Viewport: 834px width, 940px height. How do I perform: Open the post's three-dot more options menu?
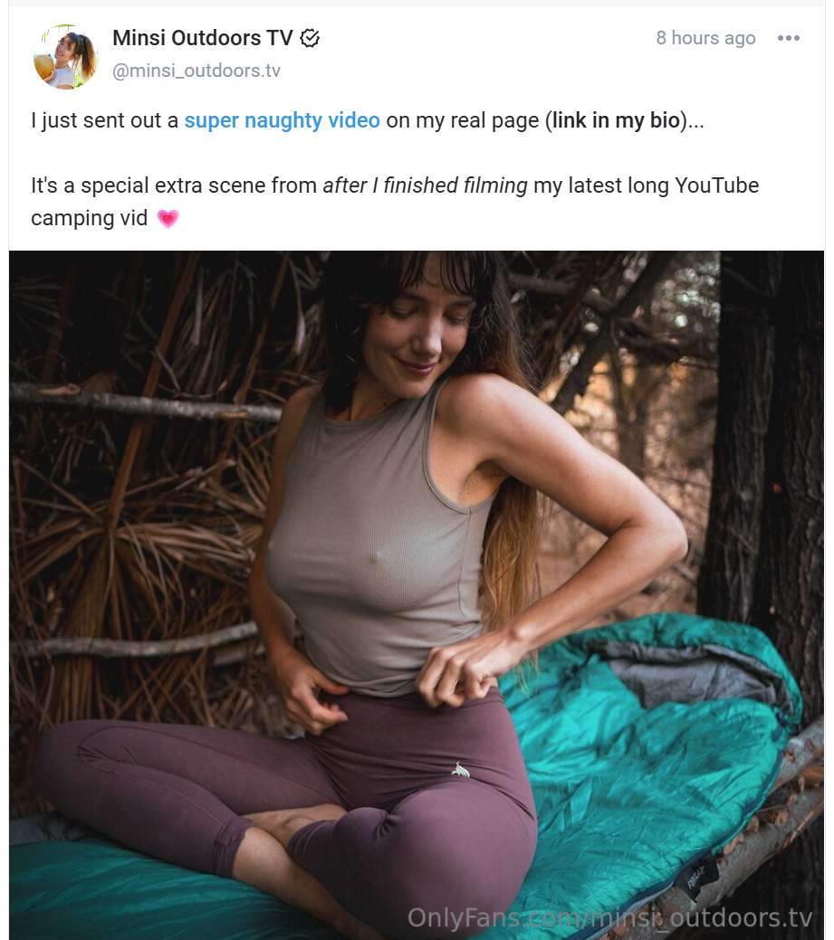(x=789, y=38)
